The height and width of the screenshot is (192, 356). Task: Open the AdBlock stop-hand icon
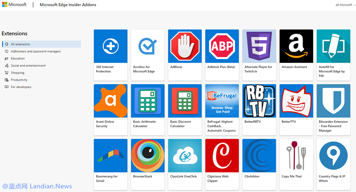(x=185, y=46)
